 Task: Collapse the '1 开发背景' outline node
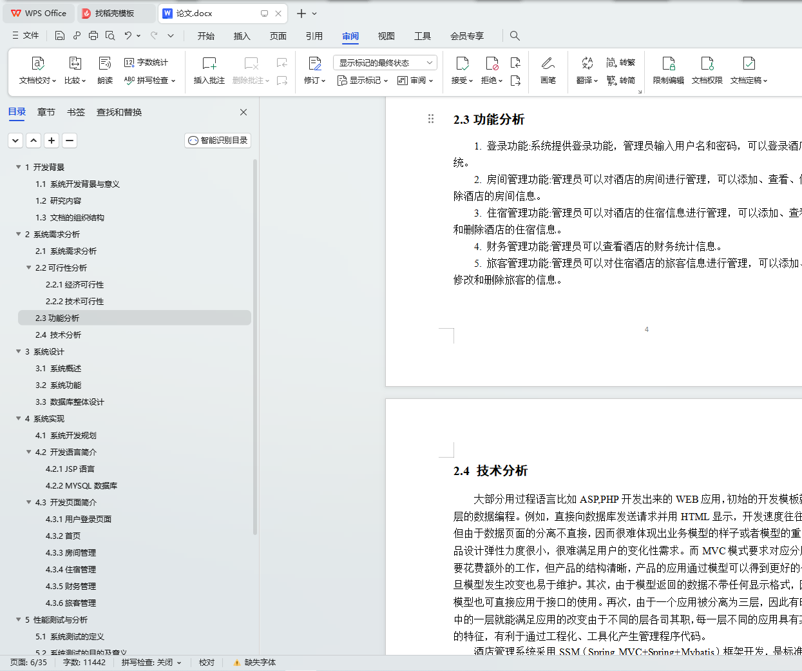19,167
